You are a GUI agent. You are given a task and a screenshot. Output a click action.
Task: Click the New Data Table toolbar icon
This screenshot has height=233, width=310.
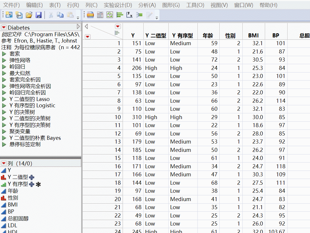(9, 15)
